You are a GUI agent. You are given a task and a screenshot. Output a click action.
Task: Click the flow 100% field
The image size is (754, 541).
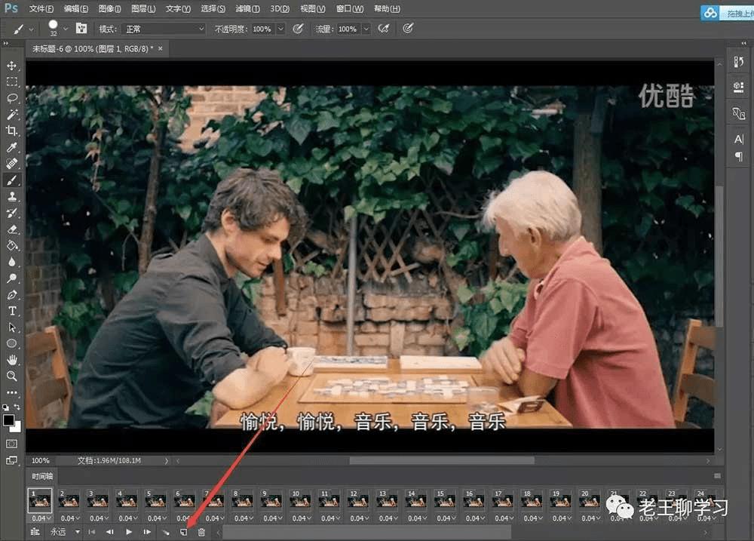coord(348,29)
